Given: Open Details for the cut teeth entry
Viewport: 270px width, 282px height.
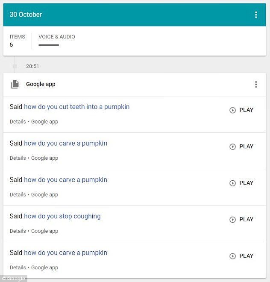Looking at the screenshot, I should 18,122.
